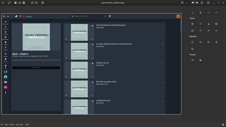226x127 pixels.
Task: Open the comment editing button
Action: [193, 3]
